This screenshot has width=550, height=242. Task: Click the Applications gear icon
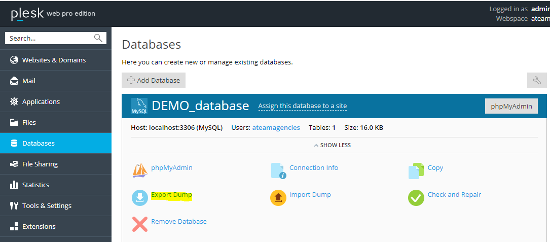point(14,101)
